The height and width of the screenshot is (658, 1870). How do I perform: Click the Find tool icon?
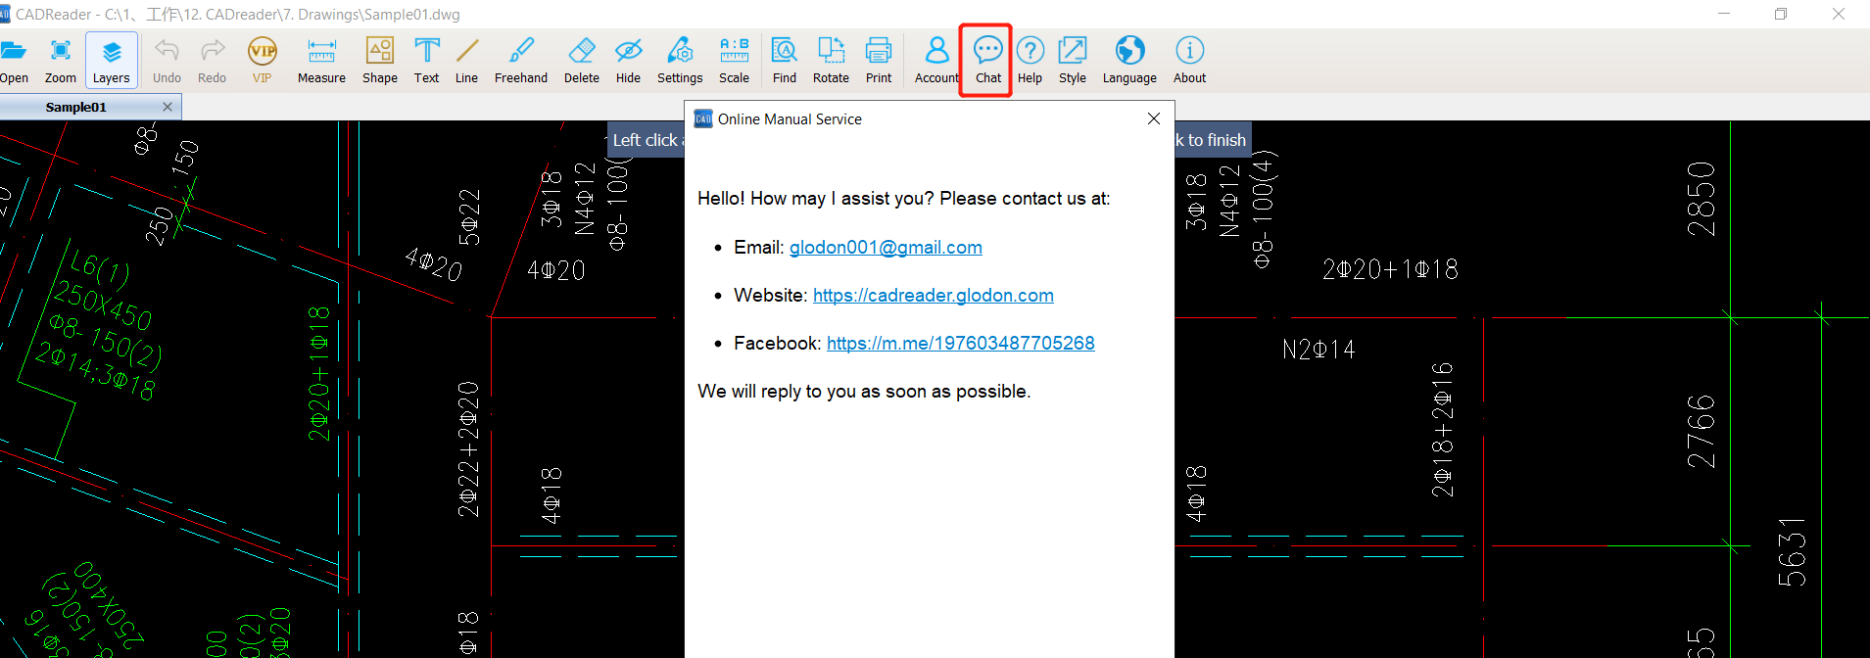tap(784, 61)
